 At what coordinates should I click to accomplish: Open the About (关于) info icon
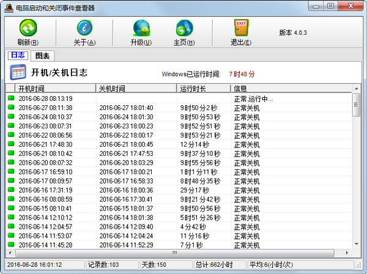pyautogui.click(x=84, y=29)
